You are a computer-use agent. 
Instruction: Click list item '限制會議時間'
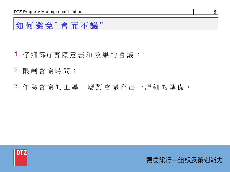[50, 71]
